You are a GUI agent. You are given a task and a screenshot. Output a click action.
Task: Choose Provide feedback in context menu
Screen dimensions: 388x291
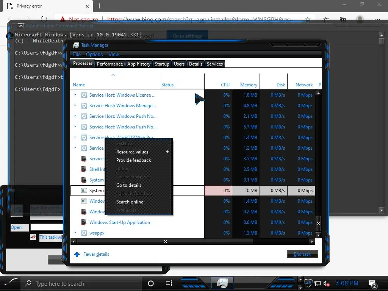[x=133, y=160]
